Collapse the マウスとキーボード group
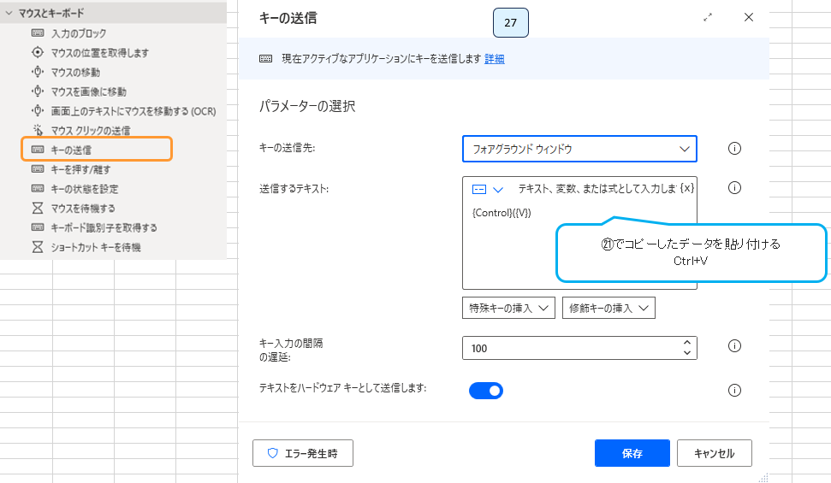 point(9,13)
